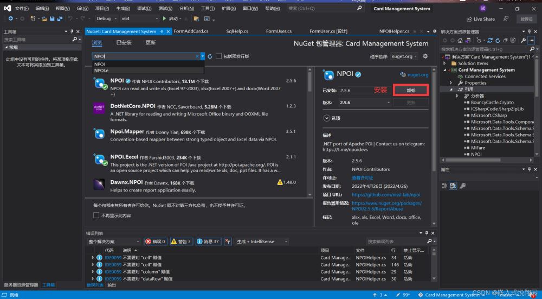Open the version 2.5.6 dropdown
This screenshot has height=299, width=542.
365,103
